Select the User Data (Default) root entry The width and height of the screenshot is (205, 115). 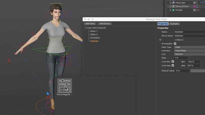pyautogui.click(x=97, y=28)
